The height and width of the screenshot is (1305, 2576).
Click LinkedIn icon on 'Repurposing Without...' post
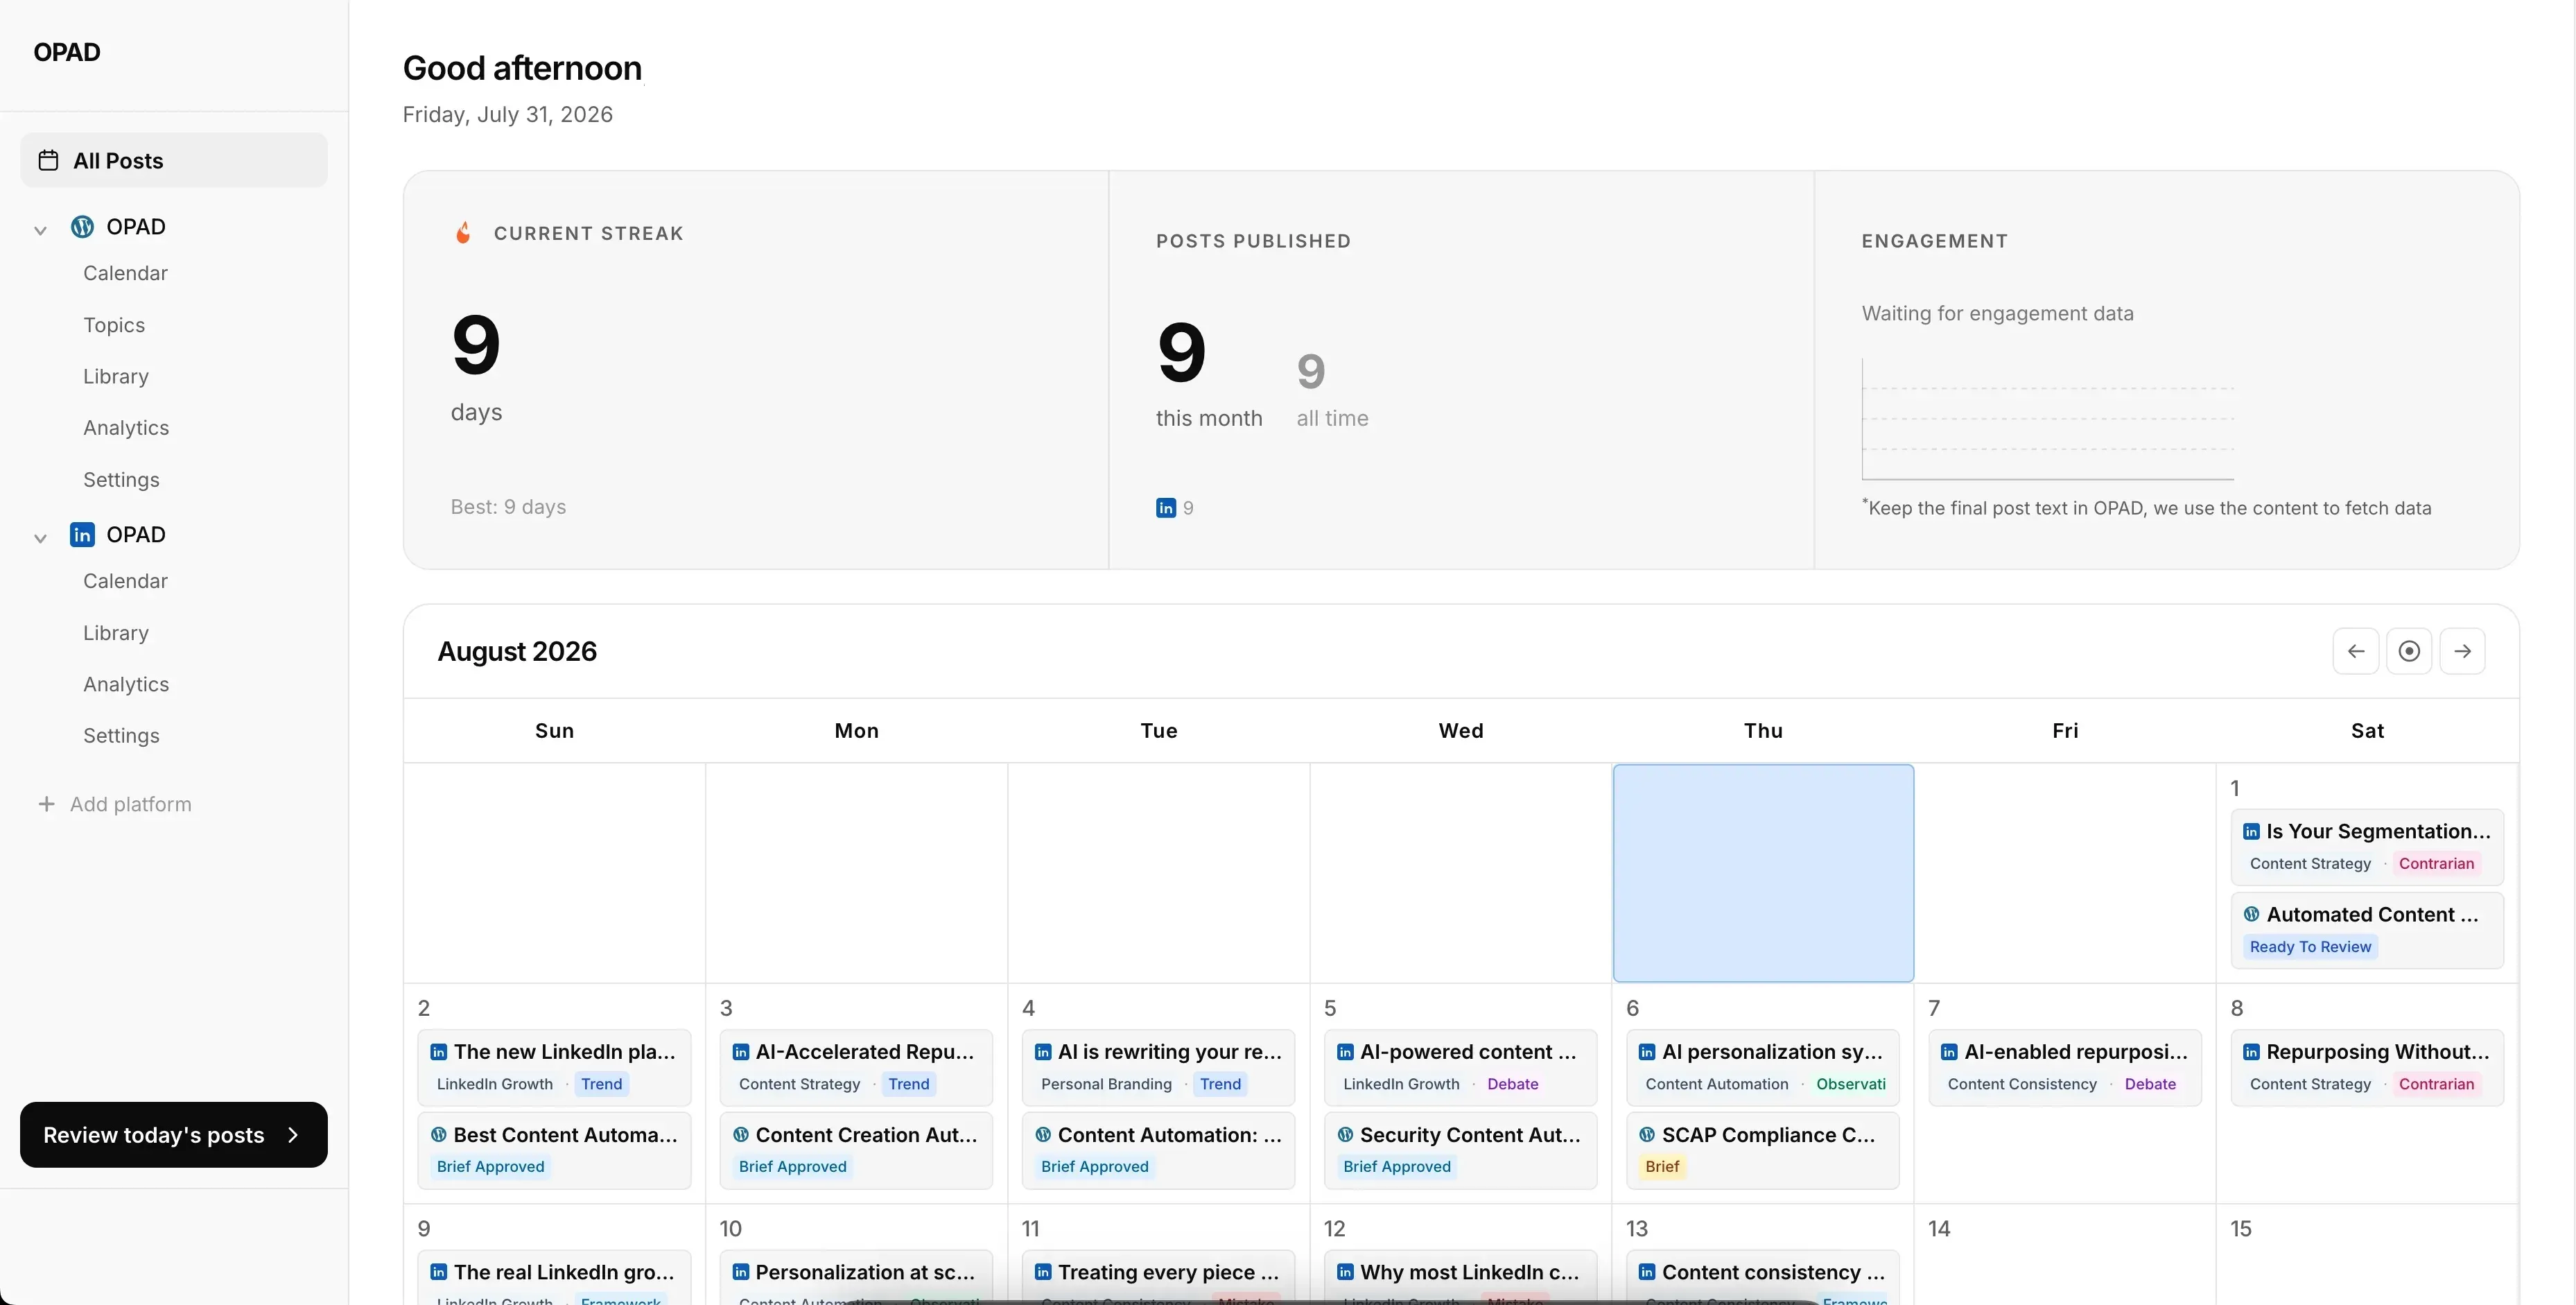coord(2251,1052)
